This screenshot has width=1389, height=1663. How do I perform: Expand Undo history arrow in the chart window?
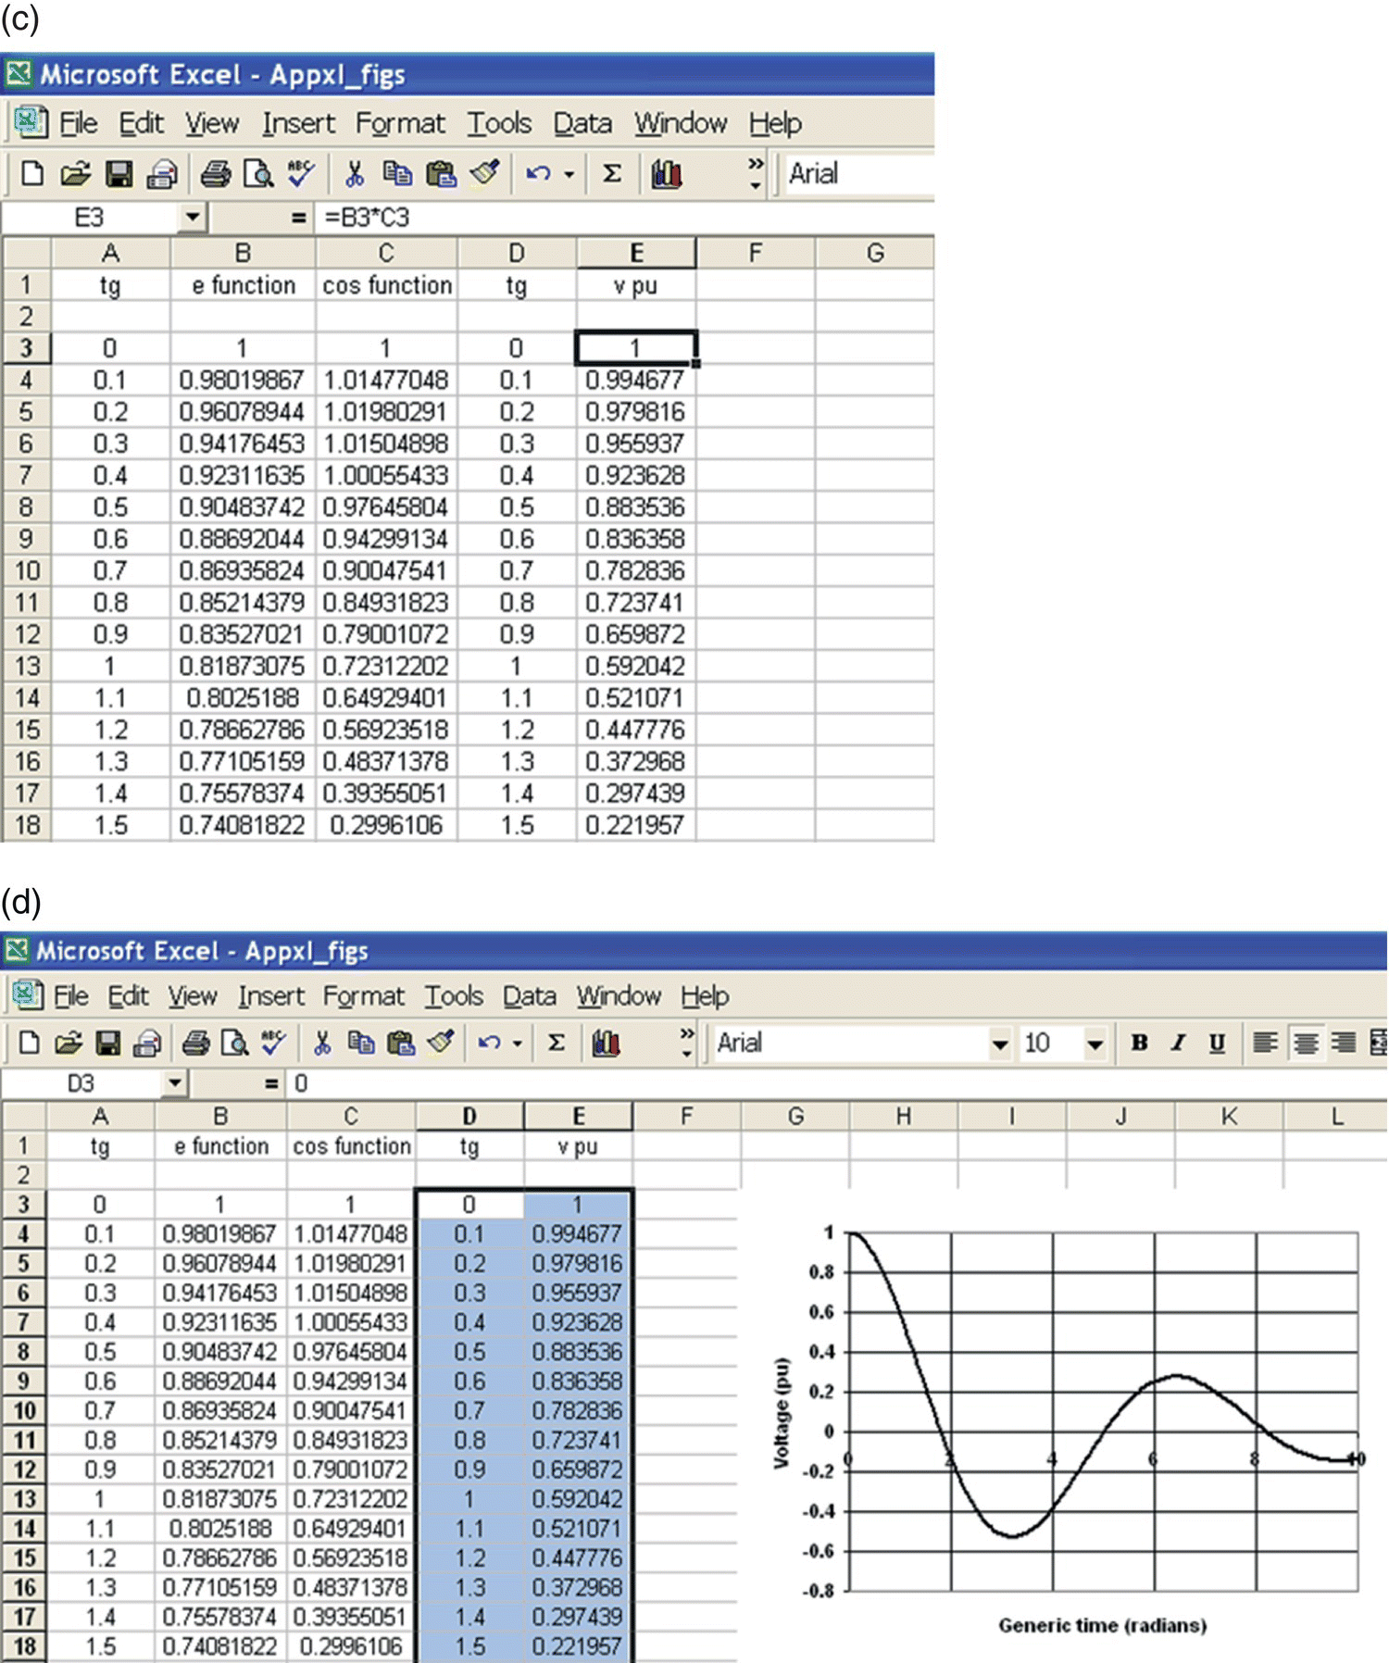(x=518, y=1044)
